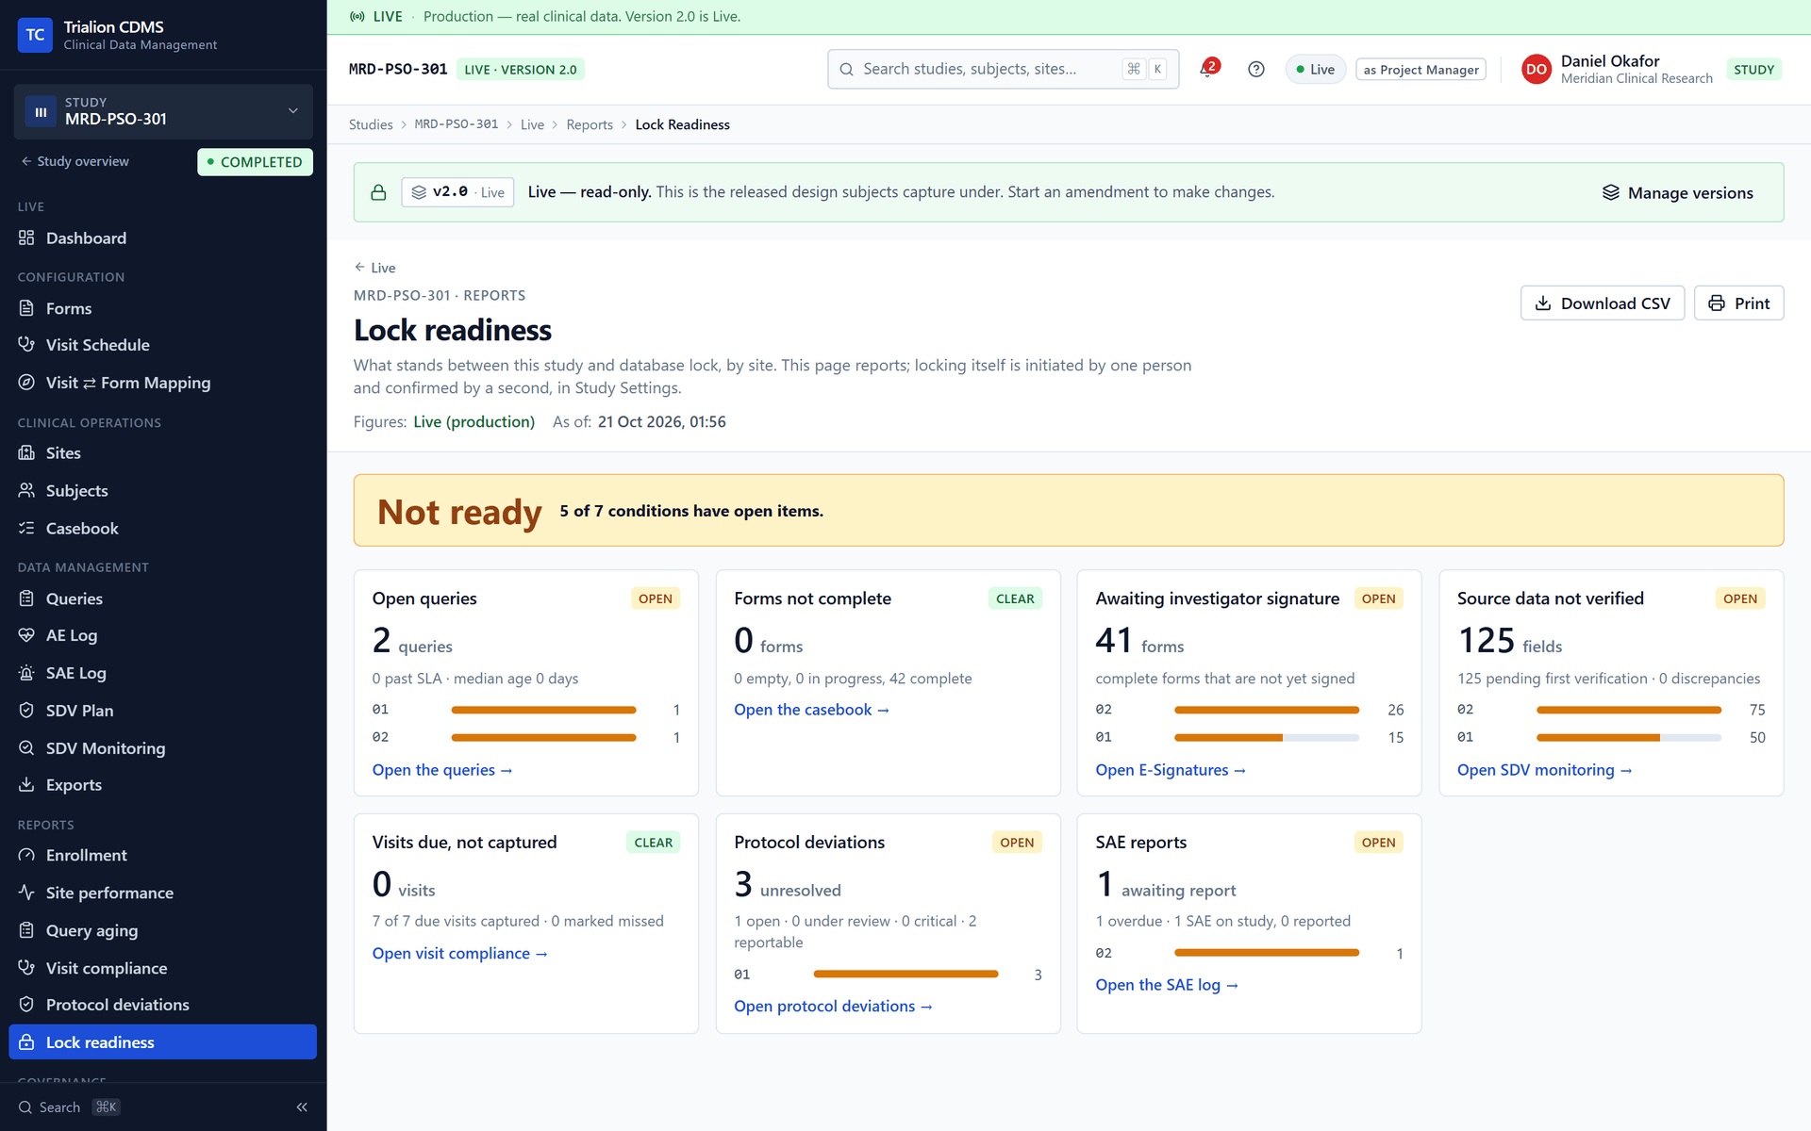
Task: Open Queries in Data Management menu
Action: click(163, 598)
